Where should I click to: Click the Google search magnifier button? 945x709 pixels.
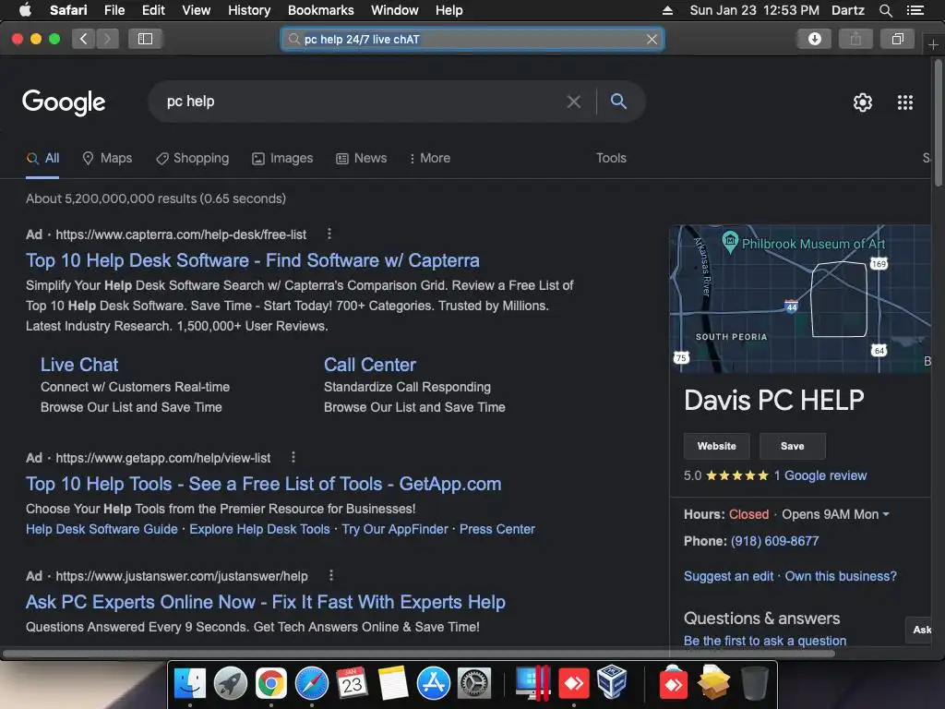tap(618, 102)
